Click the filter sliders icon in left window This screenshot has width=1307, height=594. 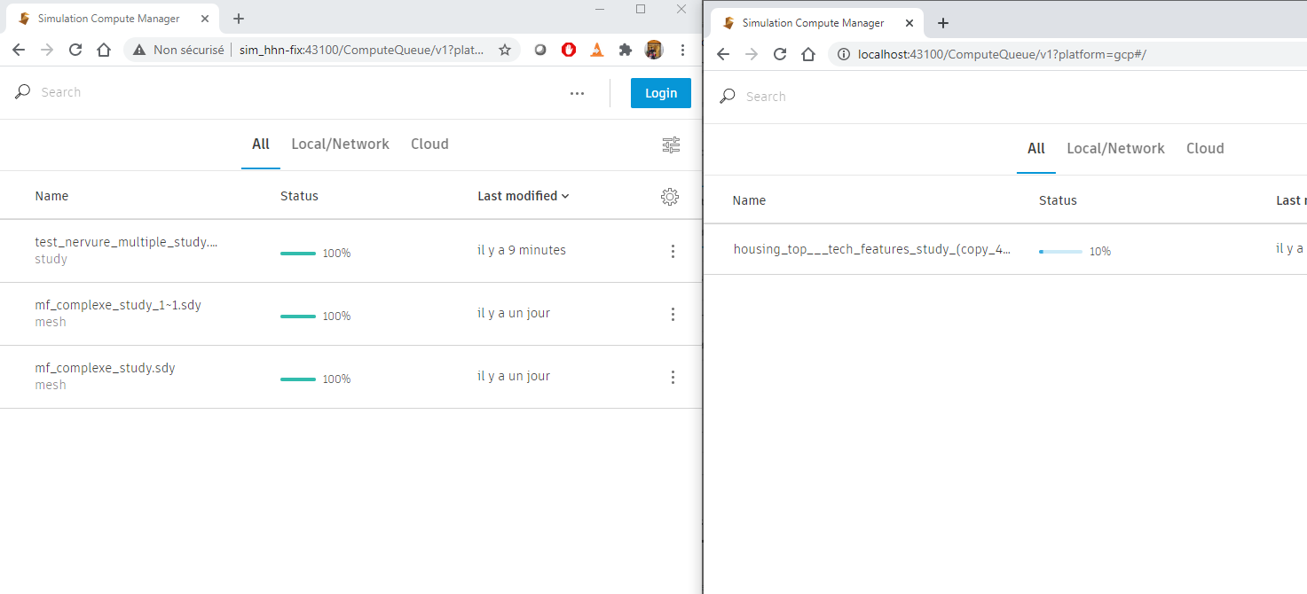671,145
